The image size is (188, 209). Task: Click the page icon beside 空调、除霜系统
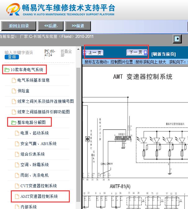pos(17,165)
